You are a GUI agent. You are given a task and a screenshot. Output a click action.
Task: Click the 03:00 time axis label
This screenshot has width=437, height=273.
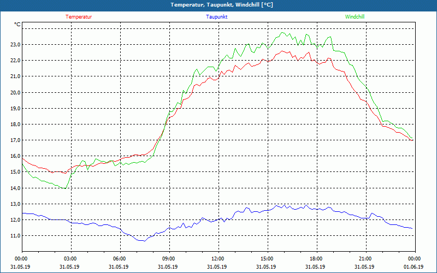click(70, 259)
